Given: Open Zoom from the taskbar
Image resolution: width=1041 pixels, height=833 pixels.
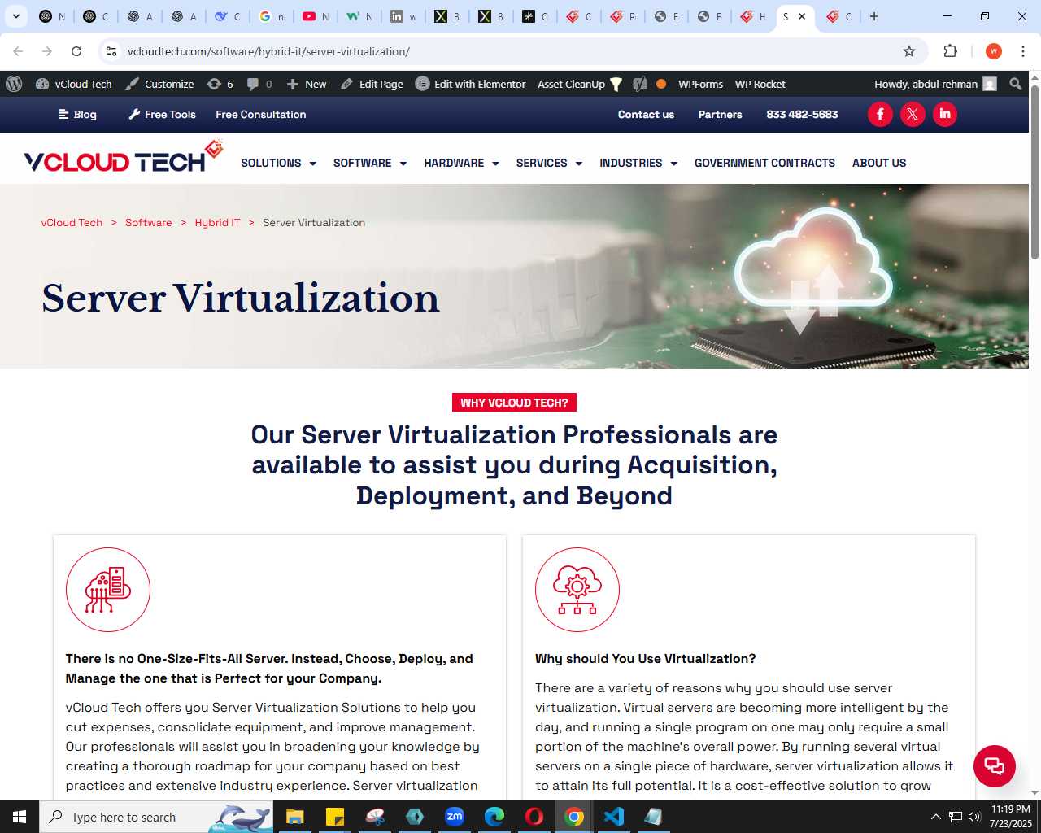Looking at the screenshot, I should [x=455, y=817].
